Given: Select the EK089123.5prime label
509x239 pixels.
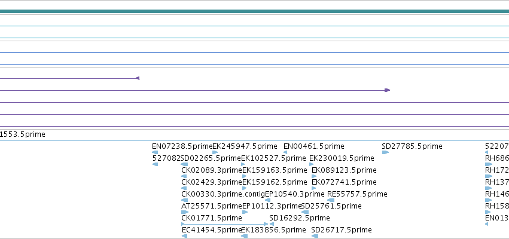Looking at the screenshot, I should pyautogui.click(x=344, y=170).
